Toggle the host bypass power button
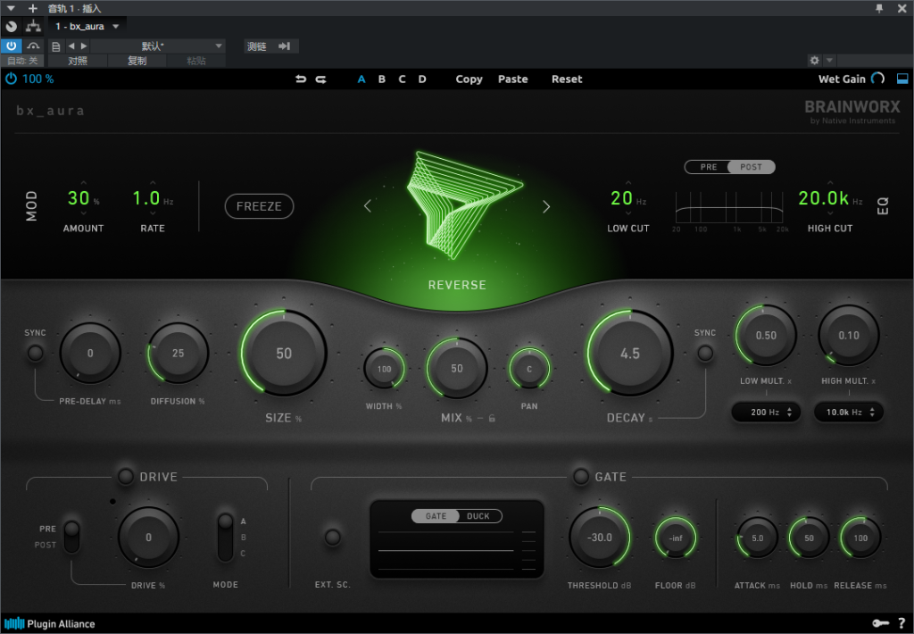The image size is (914, 634). (x=11, y=46)
